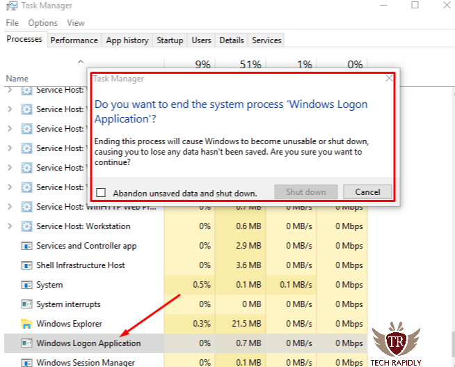Click the vertical scrollbar thumb of process list
The image size is (455, 367).
click(x=453, y=345)
